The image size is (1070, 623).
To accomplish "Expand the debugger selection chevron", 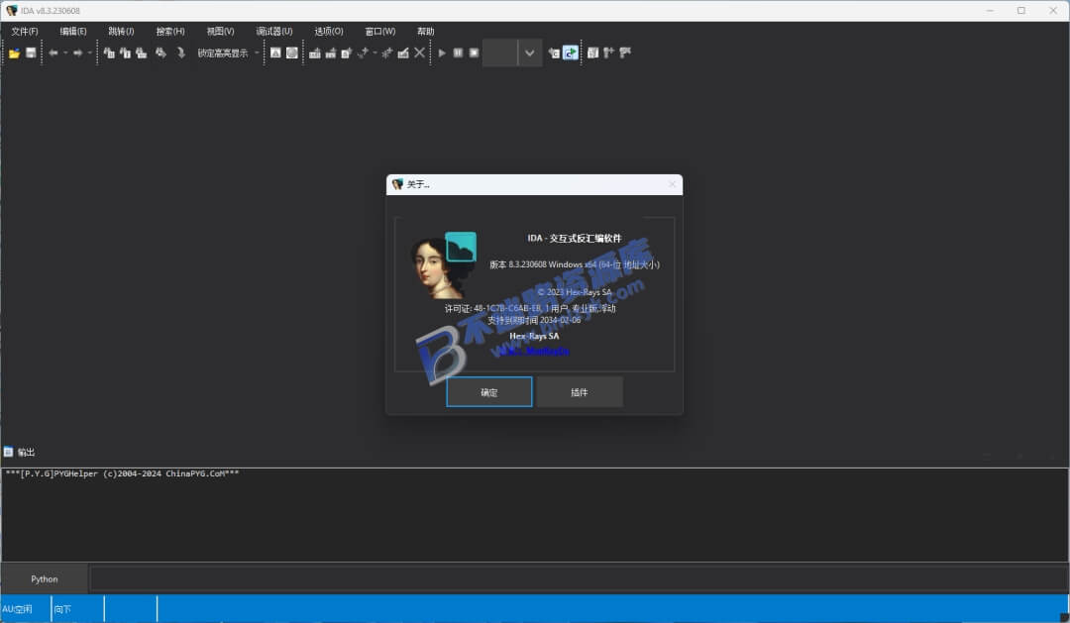I will [x=529, y=52].
